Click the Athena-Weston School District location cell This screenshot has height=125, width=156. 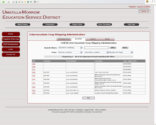[x=108, y=90]
